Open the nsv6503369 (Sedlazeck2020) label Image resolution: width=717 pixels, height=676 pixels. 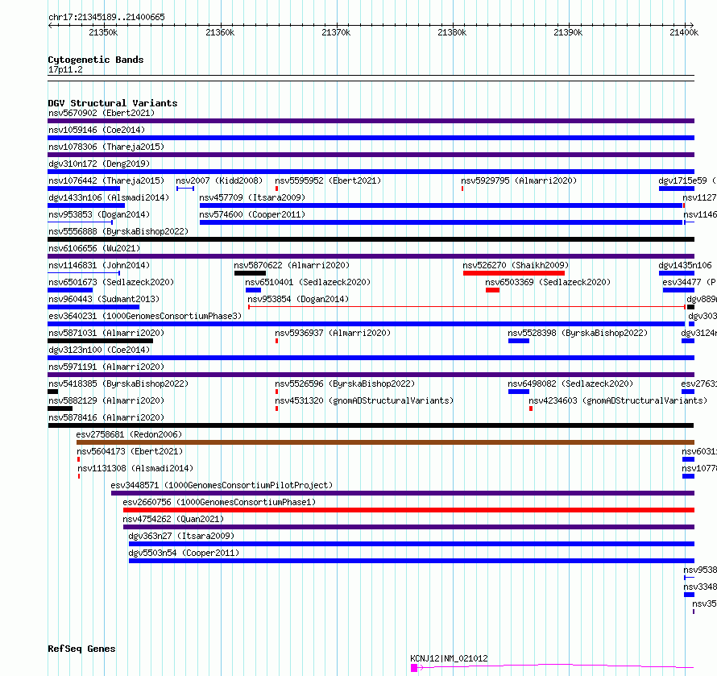[548, 282]
